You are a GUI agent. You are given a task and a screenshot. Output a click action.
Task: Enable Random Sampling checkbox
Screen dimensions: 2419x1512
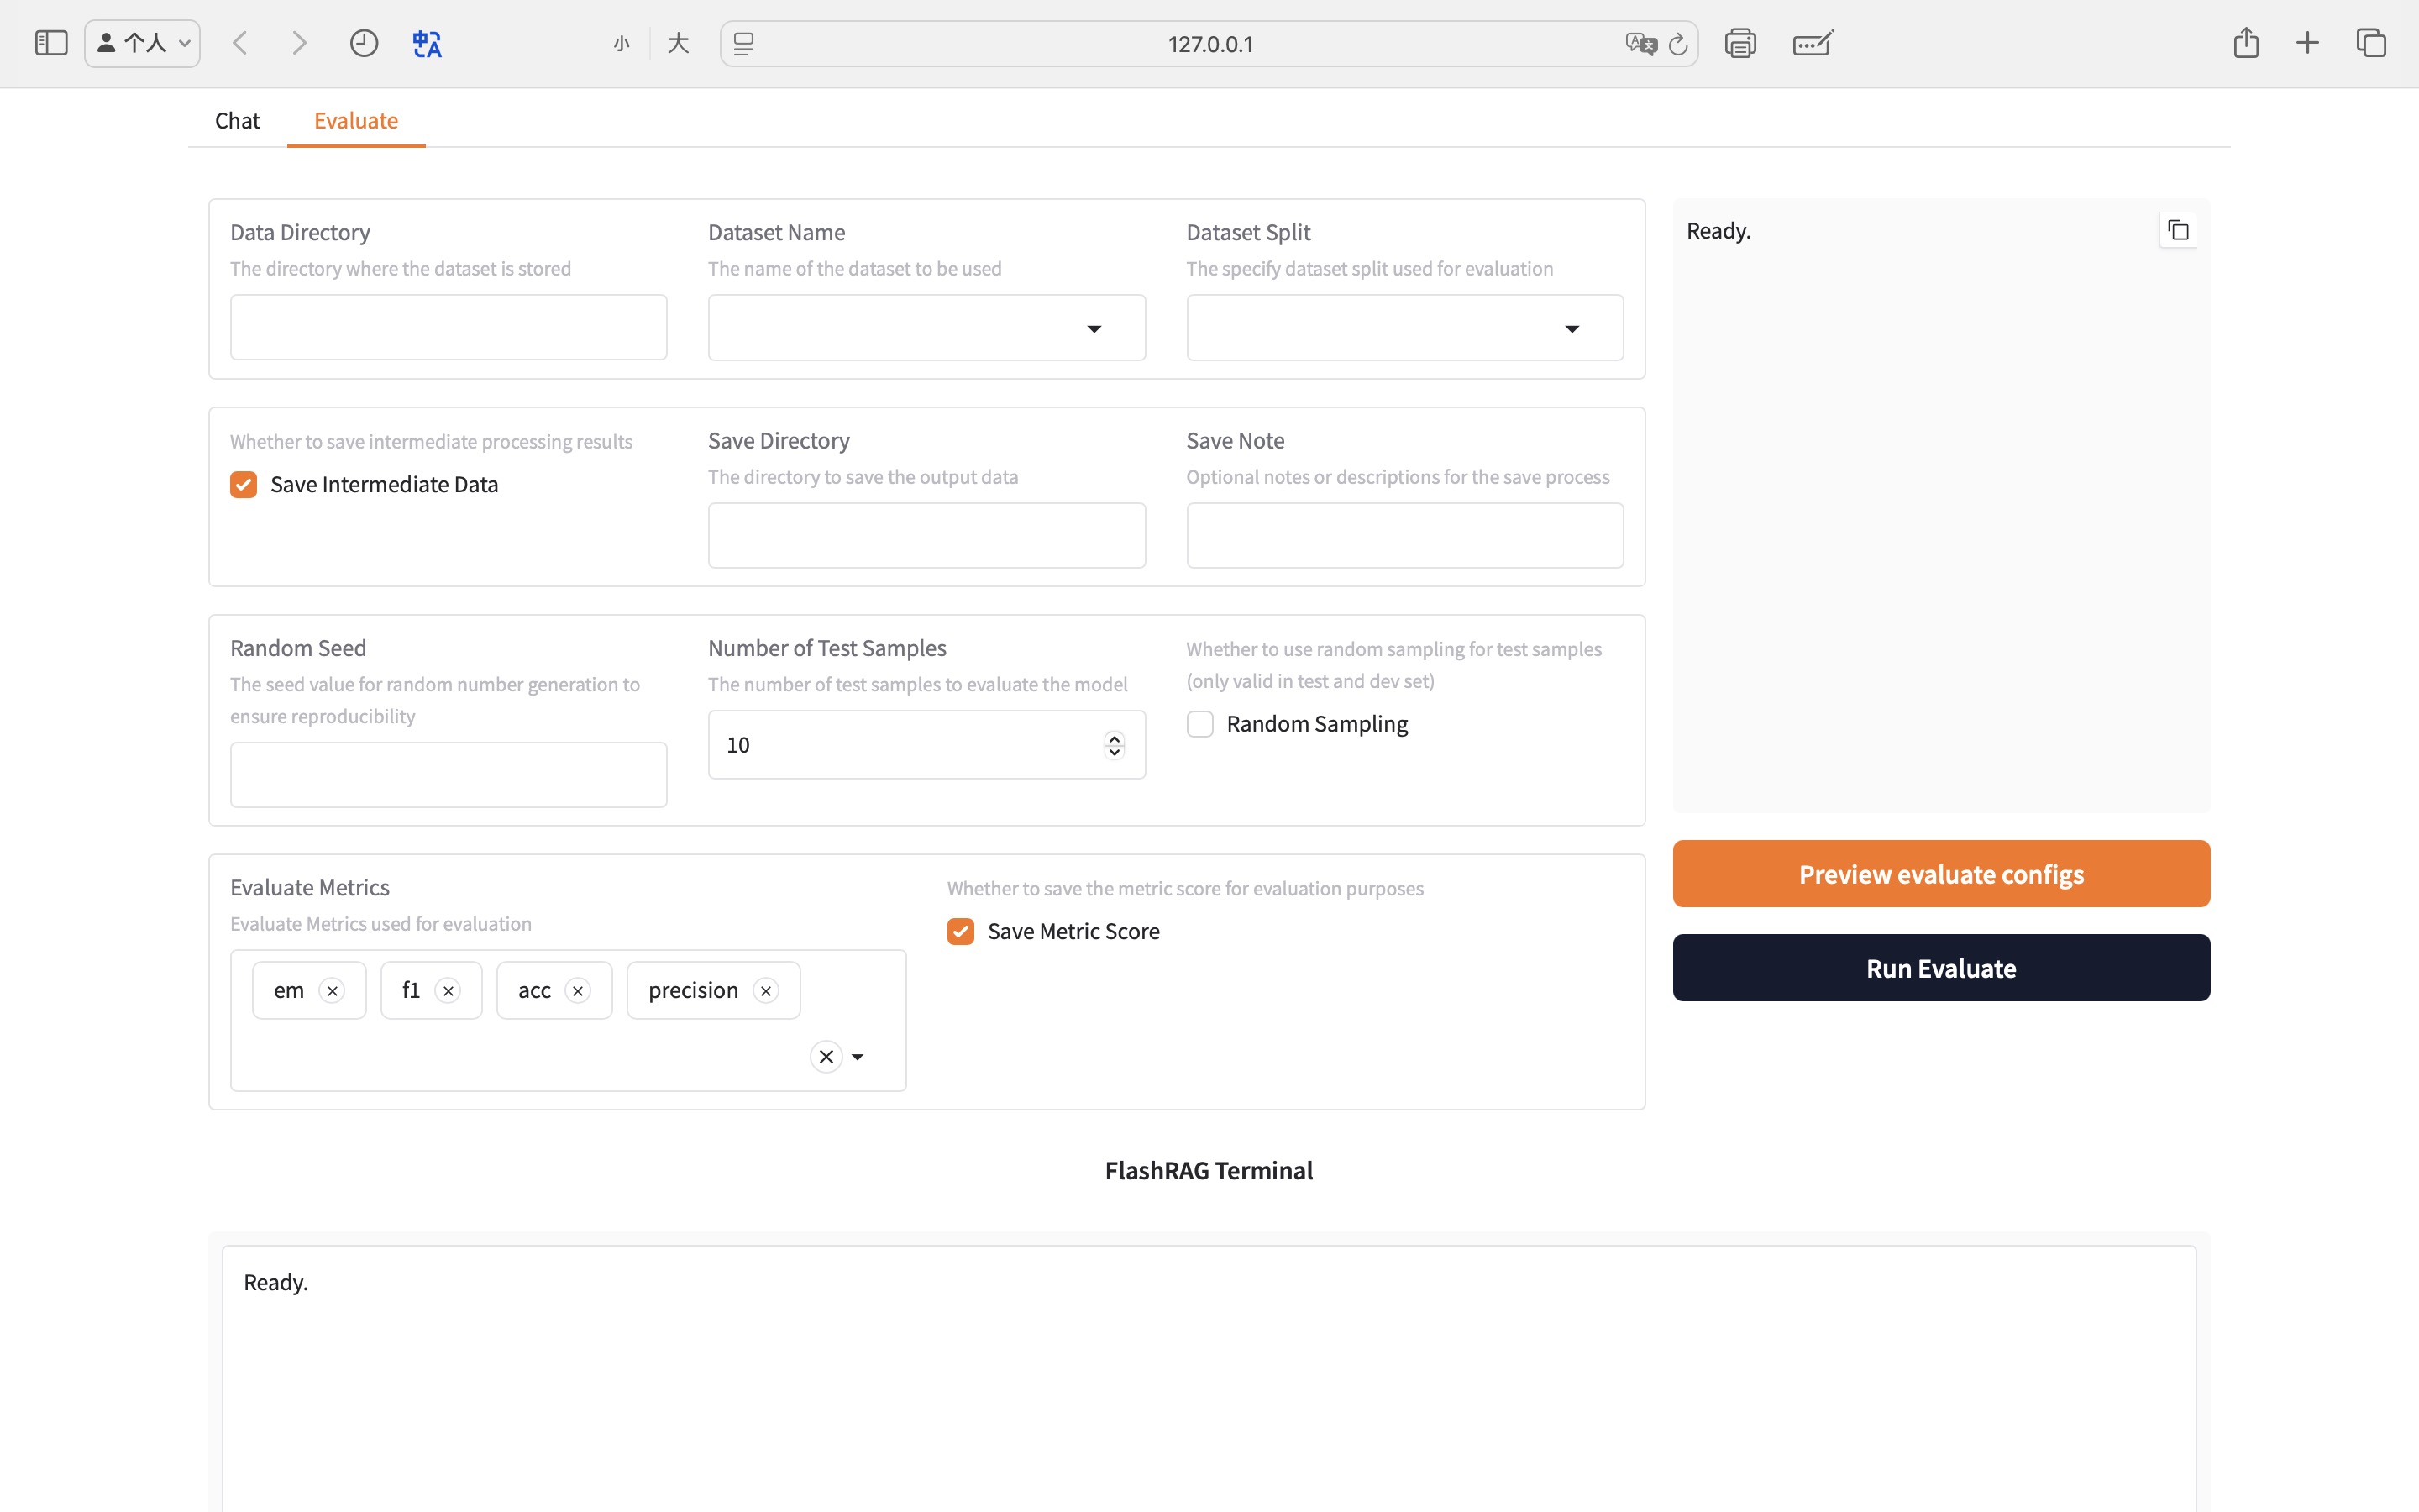pyautogui.click(x=1199, y=724)
